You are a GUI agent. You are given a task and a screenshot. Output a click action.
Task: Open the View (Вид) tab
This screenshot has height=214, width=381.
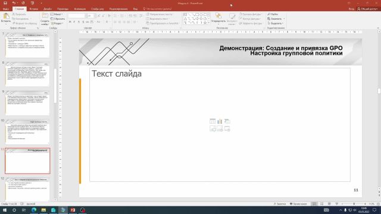pos(135,9)
